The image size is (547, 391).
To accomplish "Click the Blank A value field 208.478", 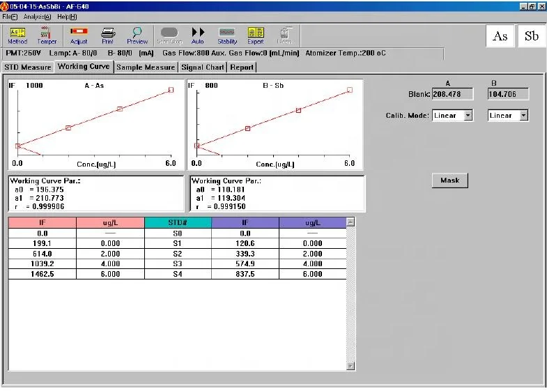I will click(x=452, y=94).
